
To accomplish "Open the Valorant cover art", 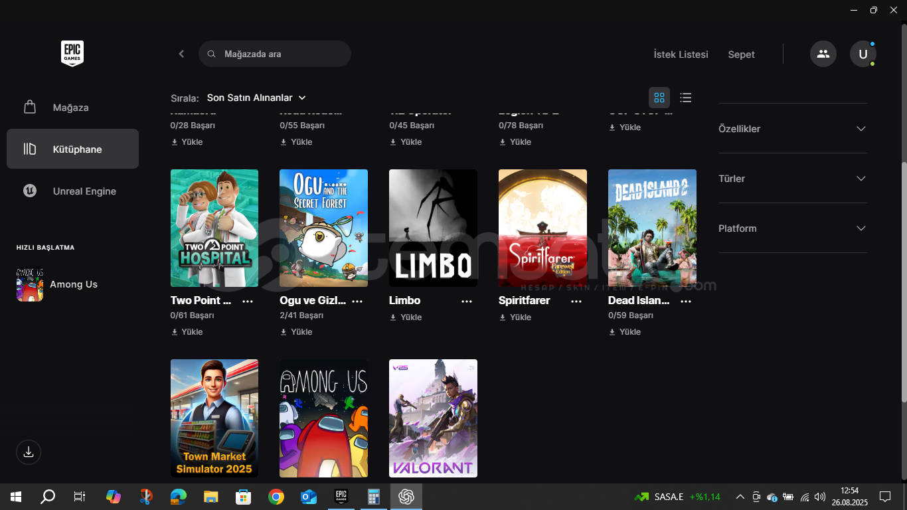I will (x=433, y=418).
